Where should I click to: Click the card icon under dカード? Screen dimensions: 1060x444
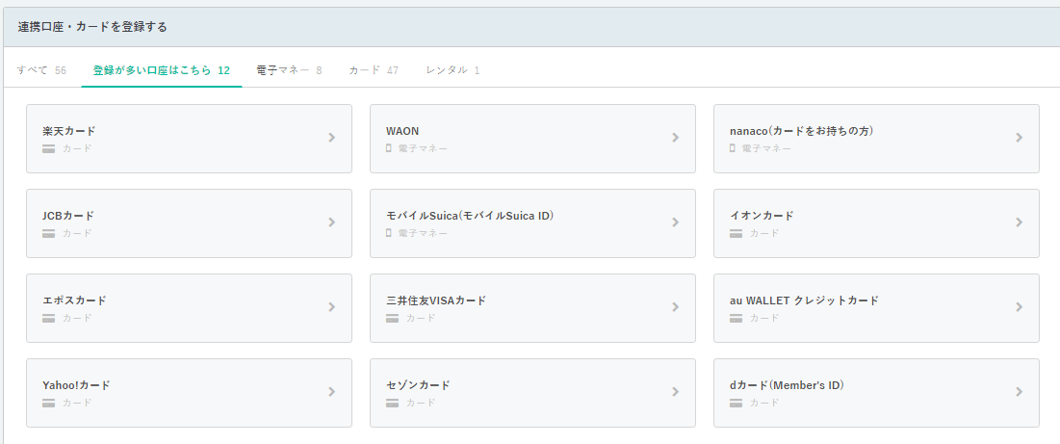click(737, 404)
